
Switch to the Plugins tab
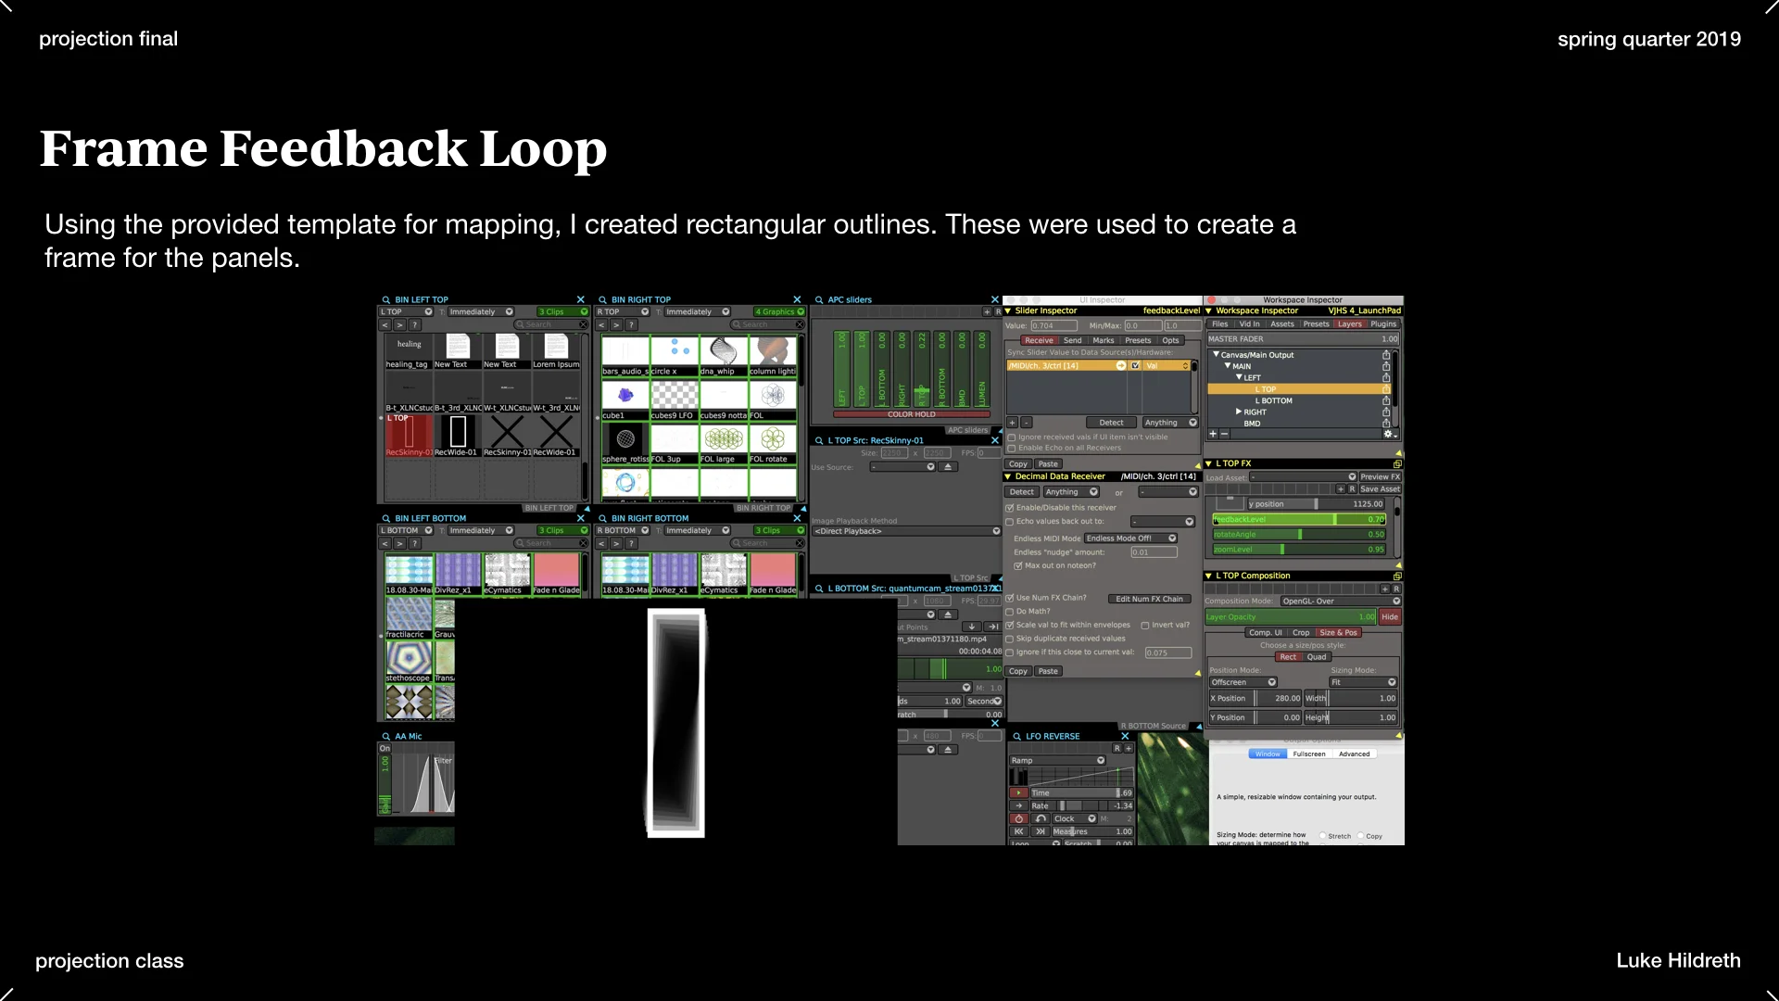click(1382, 324)
